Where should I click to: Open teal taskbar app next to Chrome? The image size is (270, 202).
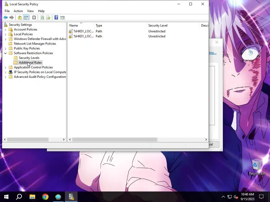pyautogui.click(x=58, y=197)
